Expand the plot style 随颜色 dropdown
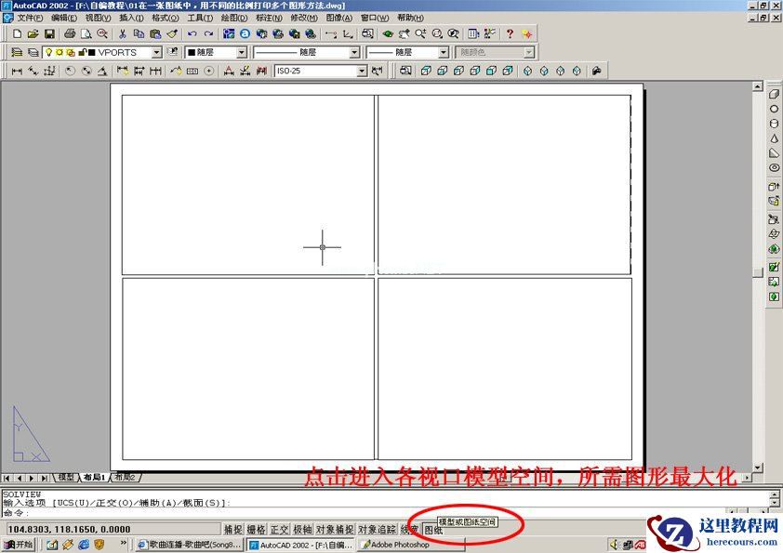Image resolution: width=783 pixels, height=553 pixels. (529, 52)
